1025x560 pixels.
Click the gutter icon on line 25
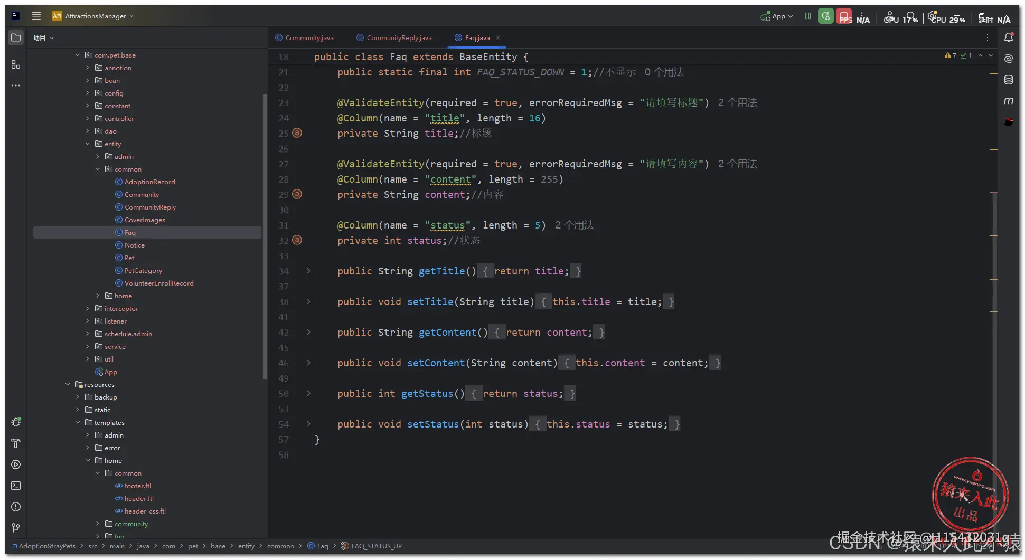(297, 133)
